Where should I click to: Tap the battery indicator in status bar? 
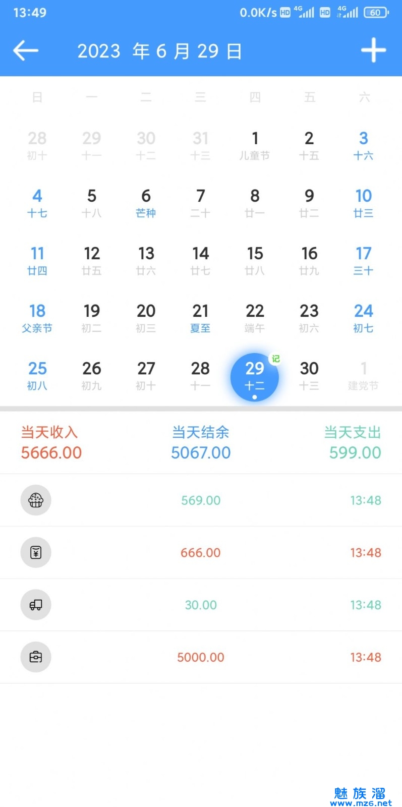tap(376, 13)
